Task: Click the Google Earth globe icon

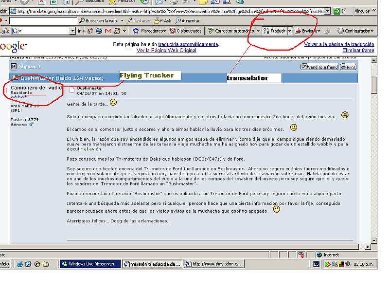Action: [99, 31]
